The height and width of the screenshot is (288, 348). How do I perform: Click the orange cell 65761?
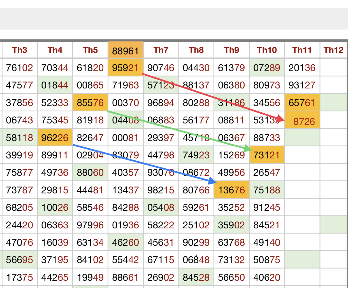click(302, 103)
